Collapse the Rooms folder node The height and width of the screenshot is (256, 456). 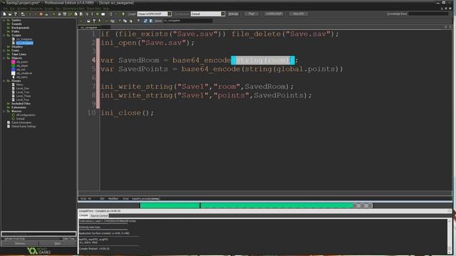(4, 81)
